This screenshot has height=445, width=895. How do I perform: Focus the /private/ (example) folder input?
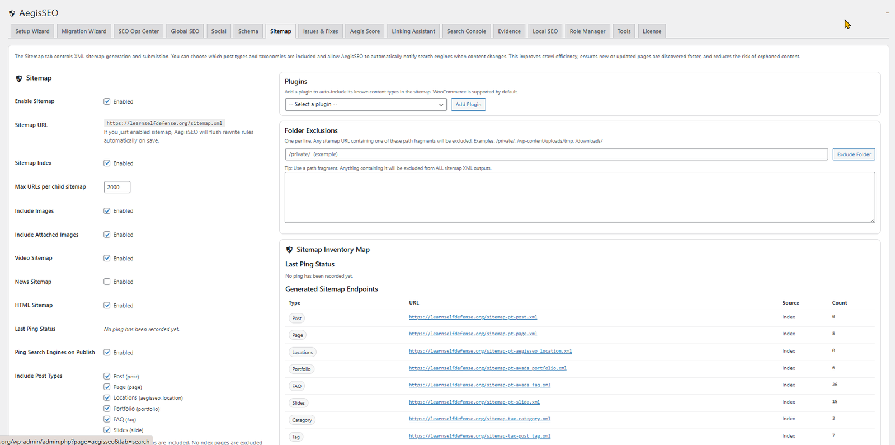[x=556, y=154]
